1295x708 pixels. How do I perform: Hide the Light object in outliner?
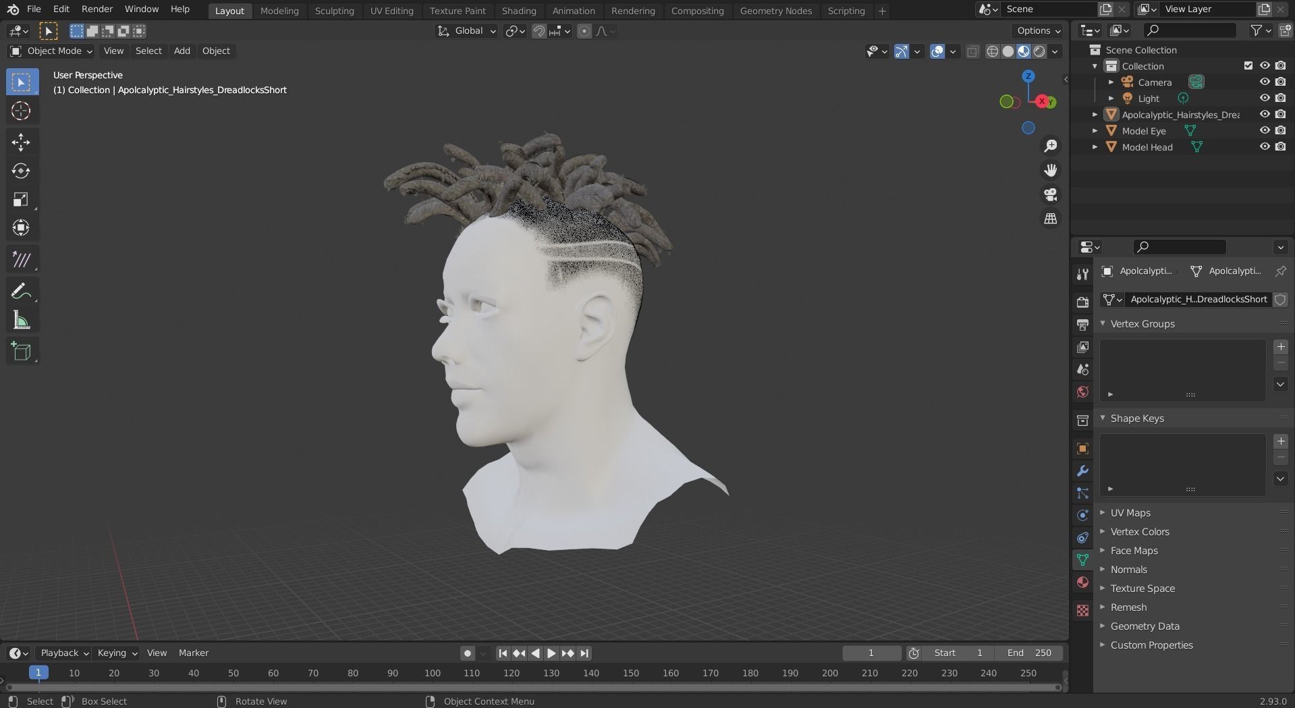tap(1265, 98)
